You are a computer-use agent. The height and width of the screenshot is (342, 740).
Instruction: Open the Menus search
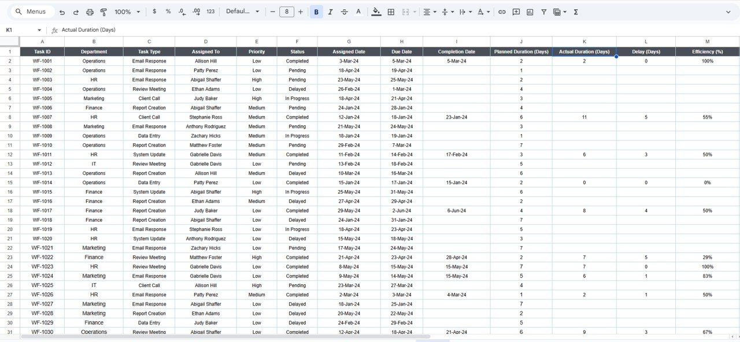coord(32,12)
